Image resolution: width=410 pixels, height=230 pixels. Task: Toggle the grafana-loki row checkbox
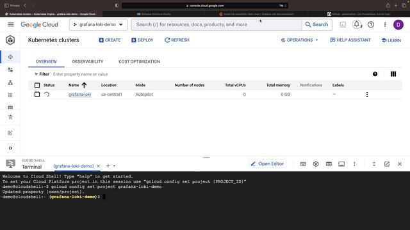[x=37, y=95]
